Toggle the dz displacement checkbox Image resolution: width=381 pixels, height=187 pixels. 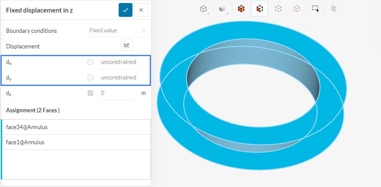pyautogui.click(x=90, y=93)
